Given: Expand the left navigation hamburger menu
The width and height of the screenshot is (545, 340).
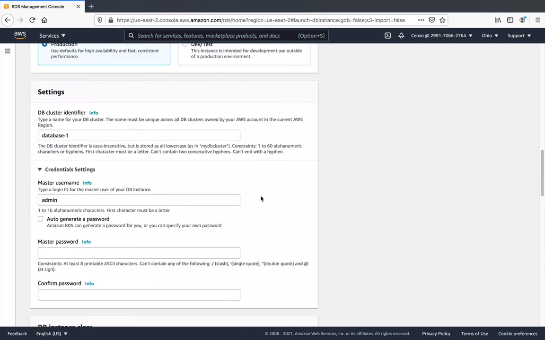Looking at the screenshot, I should pos(7,51).
